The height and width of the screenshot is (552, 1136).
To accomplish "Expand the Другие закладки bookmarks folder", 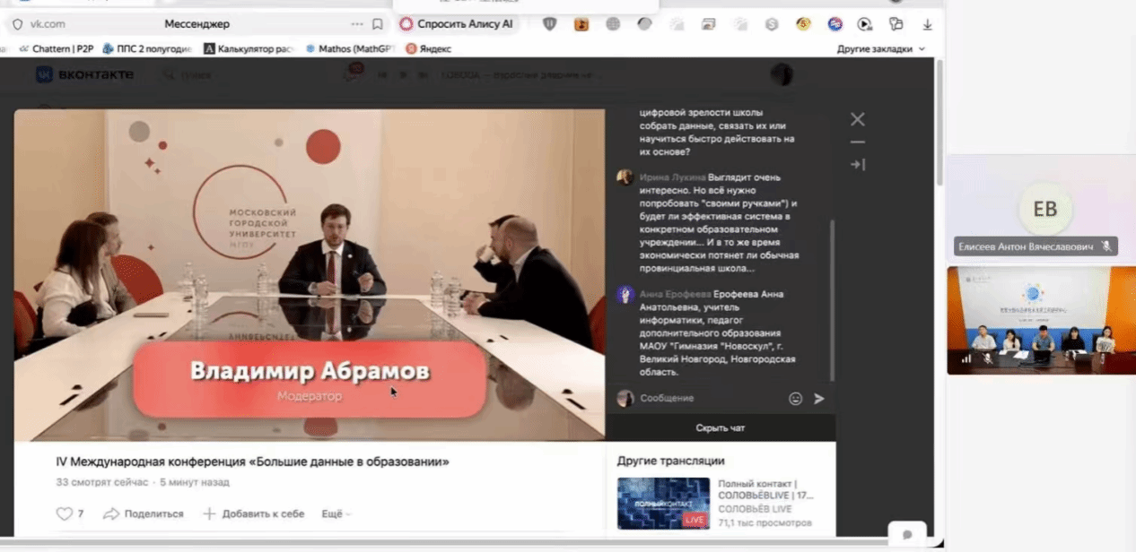I will [880, 49].
